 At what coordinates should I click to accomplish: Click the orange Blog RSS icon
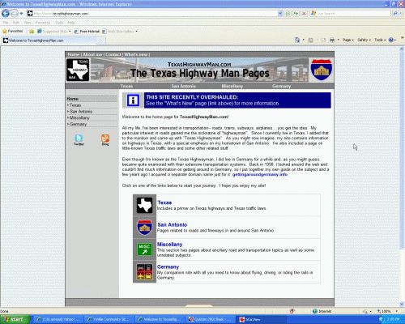(x=105, y=139)
